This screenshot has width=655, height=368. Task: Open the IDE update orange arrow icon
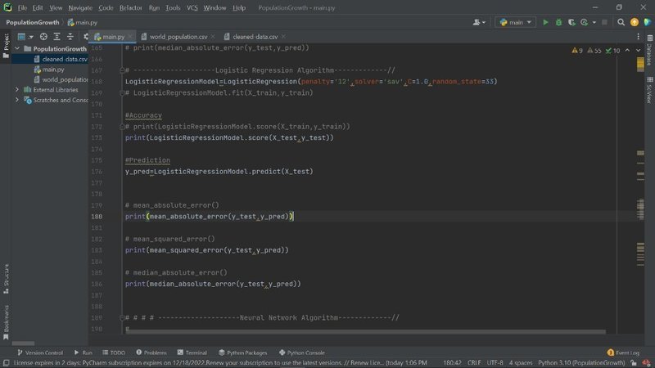point(634,22)
